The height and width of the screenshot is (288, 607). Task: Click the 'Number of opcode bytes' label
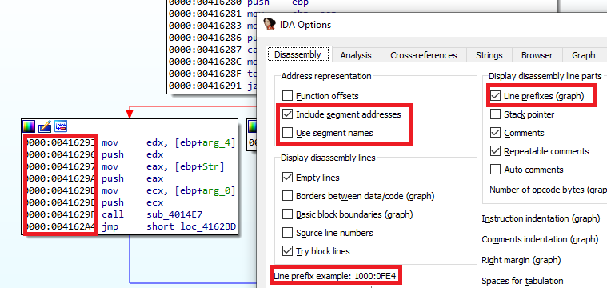point(548,190)
